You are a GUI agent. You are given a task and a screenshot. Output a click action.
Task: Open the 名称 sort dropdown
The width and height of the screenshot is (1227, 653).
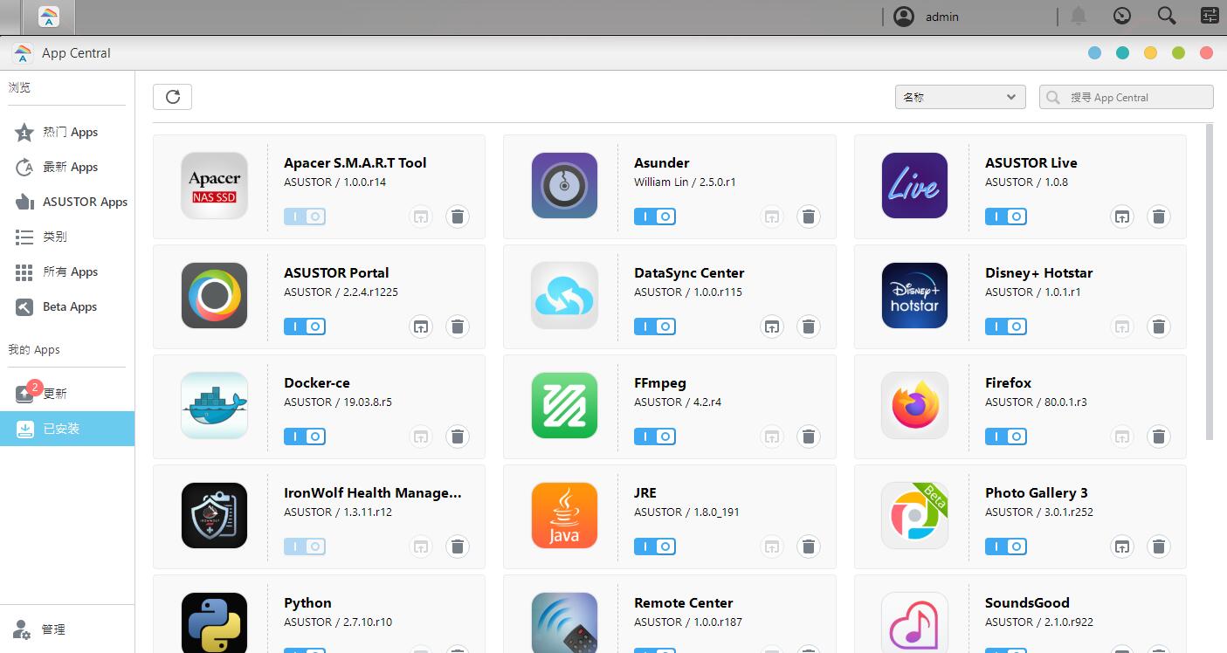[960, 97]
